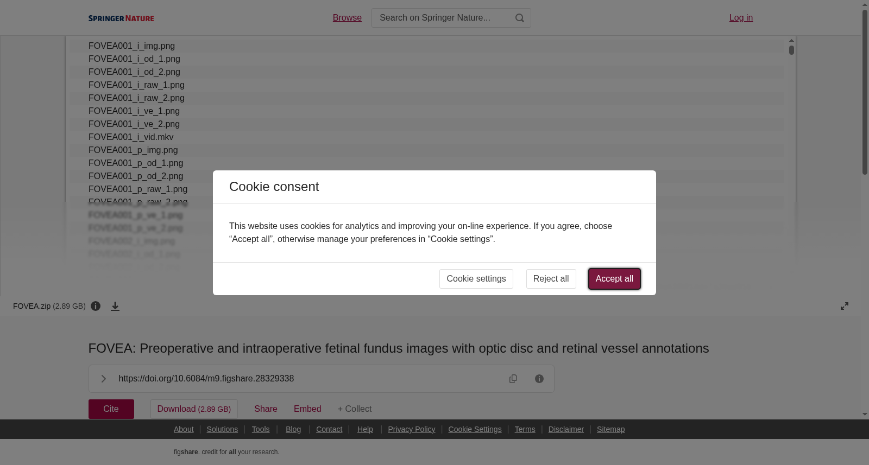Select FOVEA001_i_img.png in file list
Screen dimensions: 869x465
coord(426,46)
